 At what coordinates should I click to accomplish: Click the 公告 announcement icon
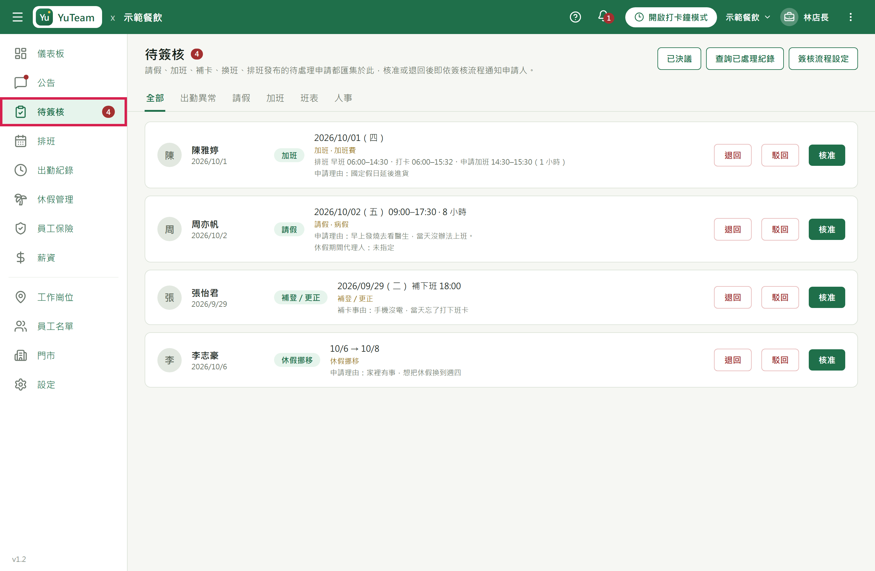[21, 83]
